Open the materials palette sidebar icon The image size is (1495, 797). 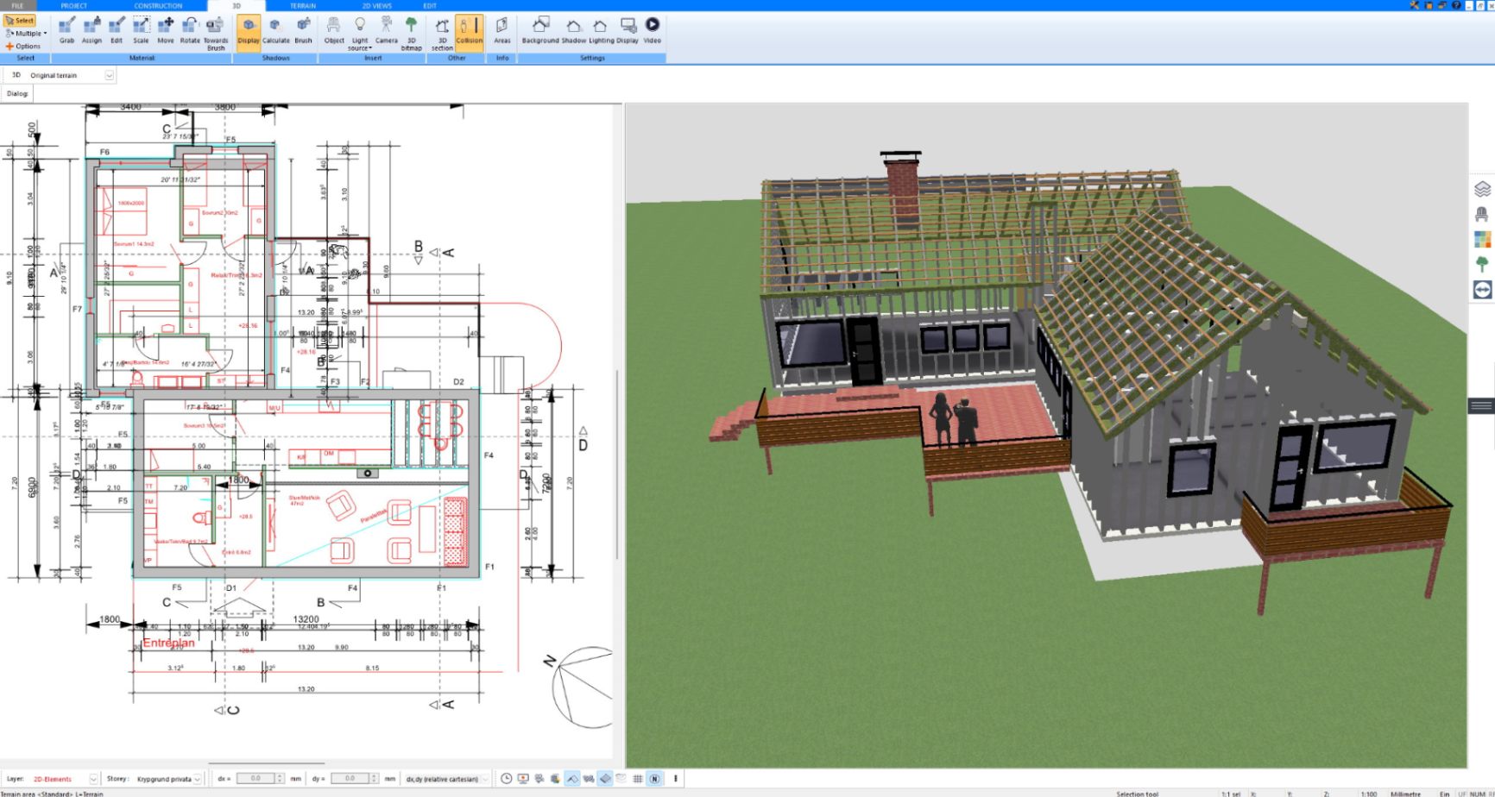coord(1482,239)
